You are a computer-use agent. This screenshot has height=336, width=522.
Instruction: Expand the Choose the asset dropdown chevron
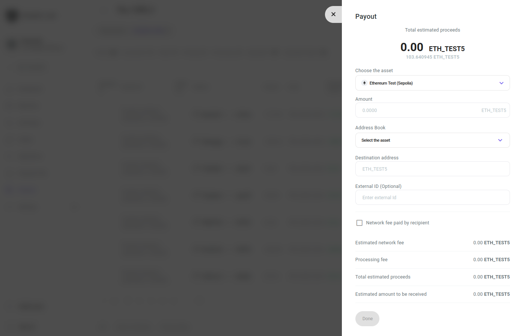tap(501, 83)
